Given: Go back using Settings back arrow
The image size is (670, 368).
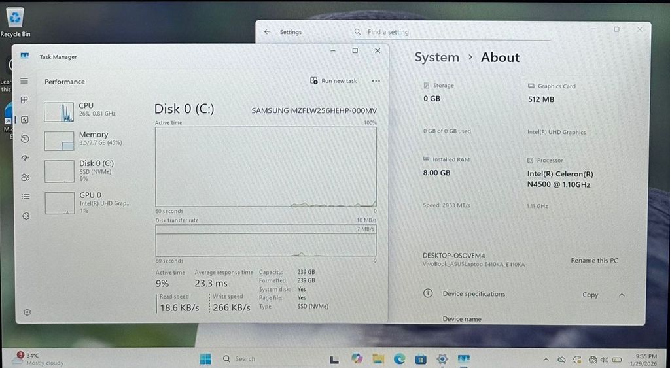Looking at the screenshot, I should pos(267,32).
